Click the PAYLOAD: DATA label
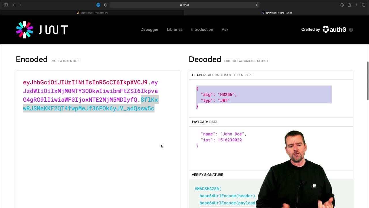The width and height of the screenshot is (369, 208). (205, 122)
